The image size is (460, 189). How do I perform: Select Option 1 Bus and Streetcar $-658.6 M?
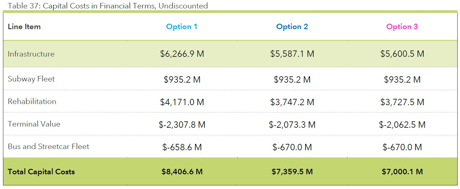coord(182,147)
